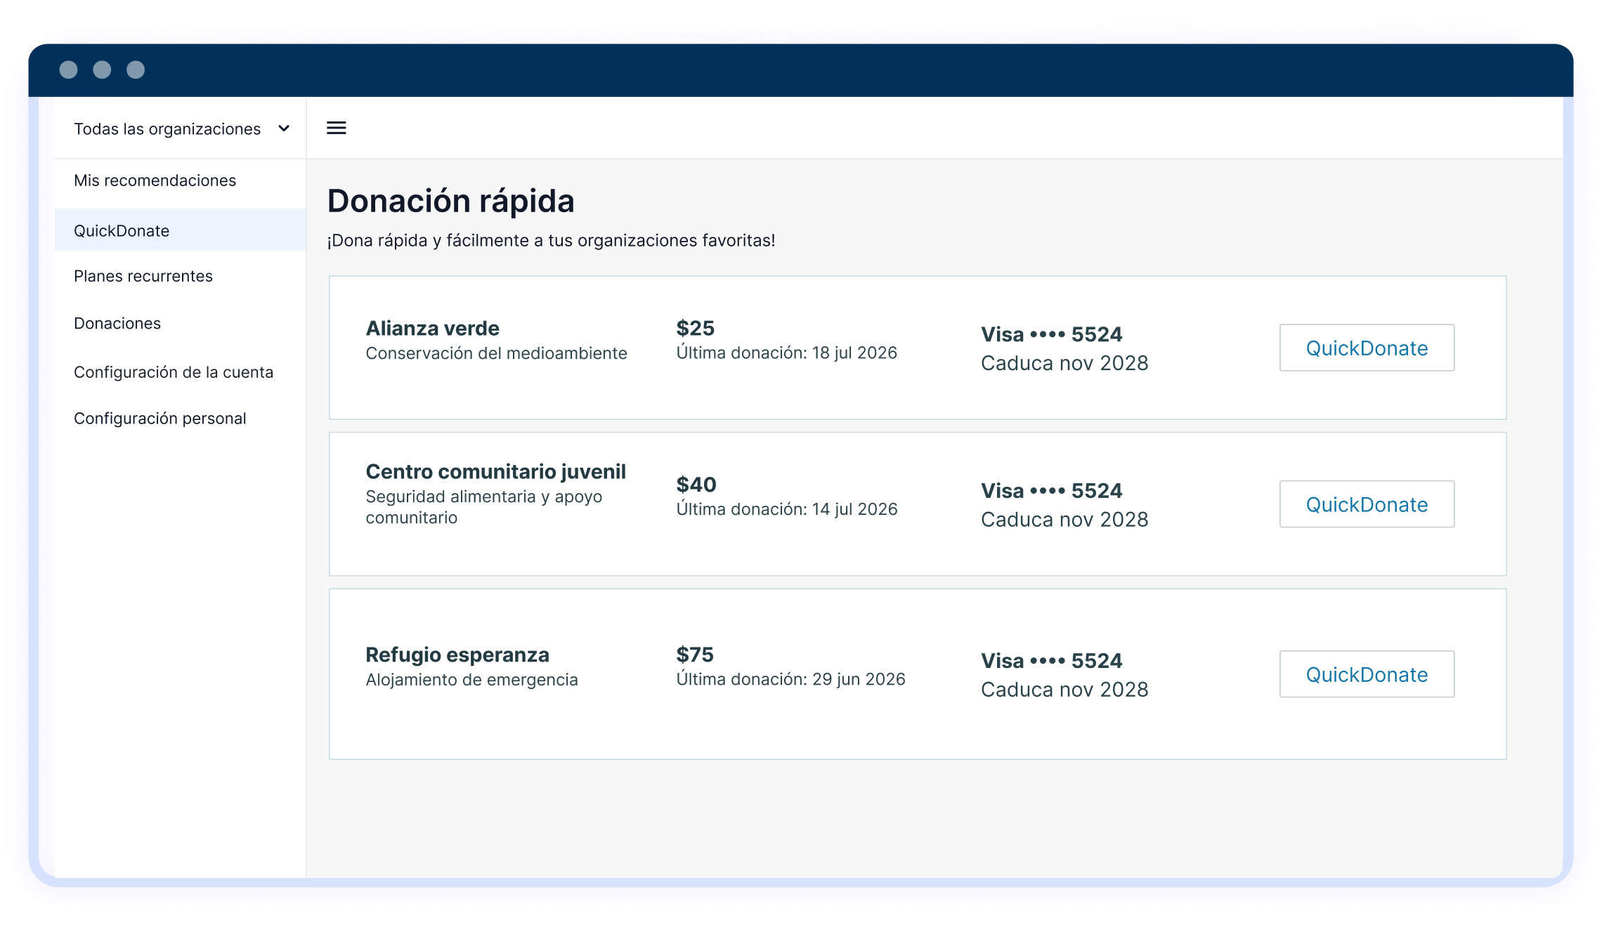Click Última donación: 29 jun 2026
Viewport: 1602px width, 951px height.
pos(790,679)
